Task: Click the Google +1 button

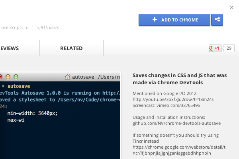Action: pos(215,48)
